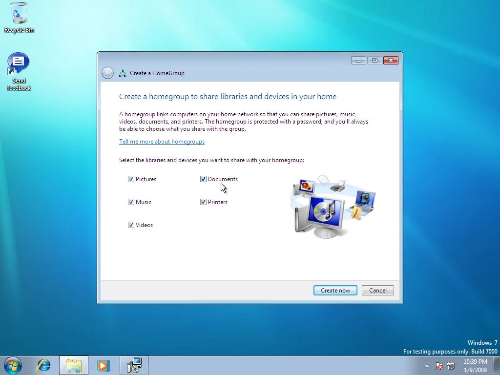Click the back arrow in the HomeGroup wizard

point(108,73)
